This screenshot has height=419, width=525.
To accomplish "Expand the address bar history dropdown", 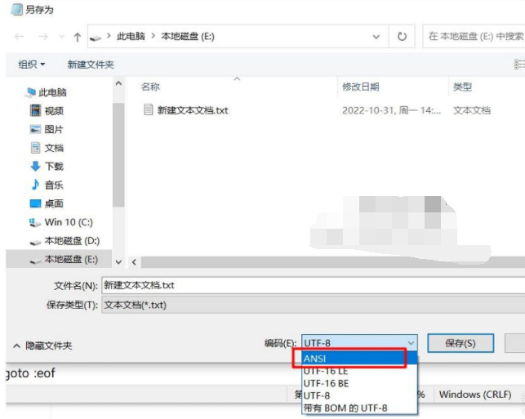I will tap(376, 36).
